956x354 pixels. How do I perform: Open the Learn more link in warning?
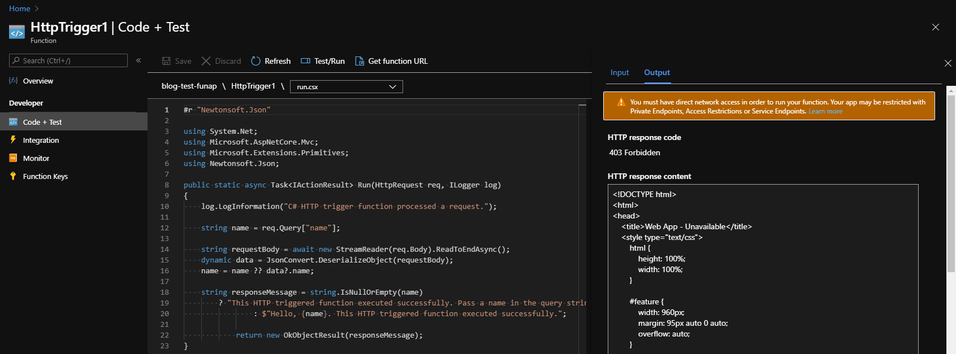tap(825, 111)
